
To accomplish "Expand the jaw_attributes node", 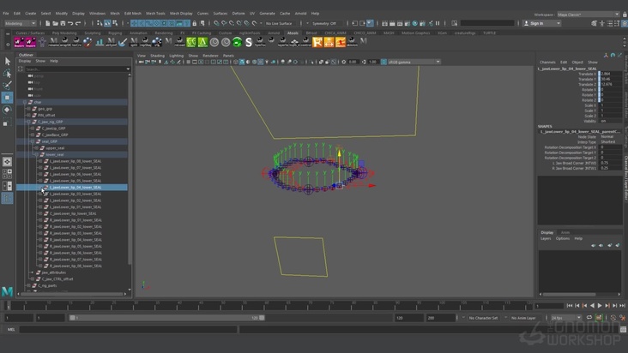I will tap(33, 272).
